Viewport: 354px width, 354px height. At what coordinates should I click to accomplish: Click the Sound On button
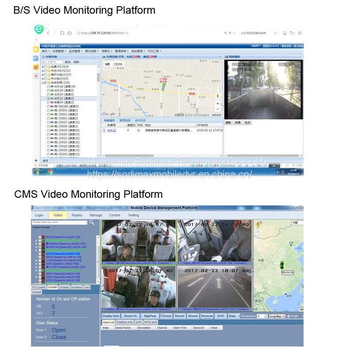tap(130, 316)
